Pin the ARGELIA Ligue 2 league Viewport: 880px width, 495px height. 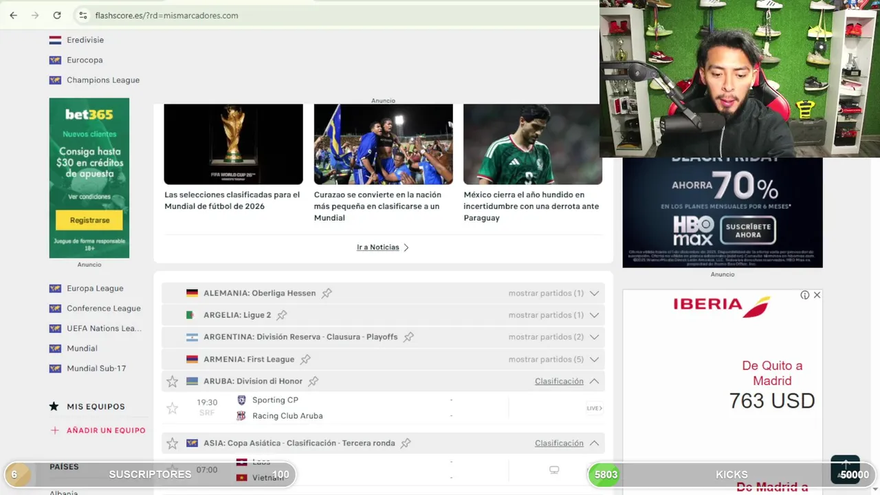pyautogui.click(x=282, y=315)
